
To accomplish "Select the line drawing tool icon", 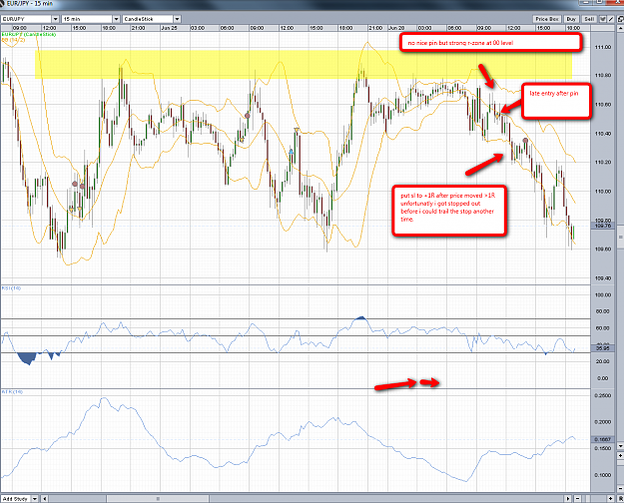I will pos(611,19).
